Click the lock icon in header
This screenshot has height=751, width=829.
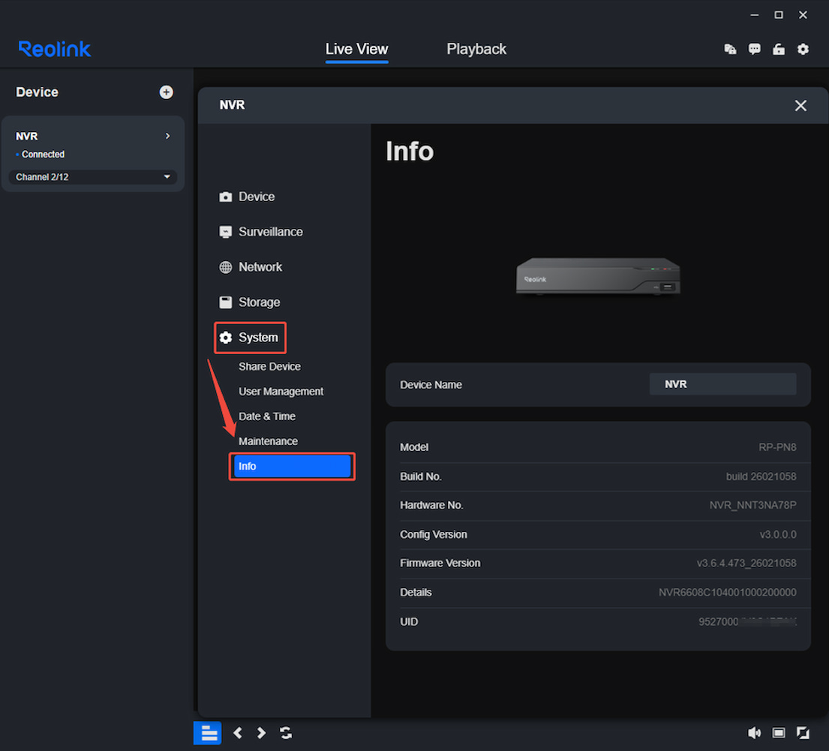[x=779, y=50]
